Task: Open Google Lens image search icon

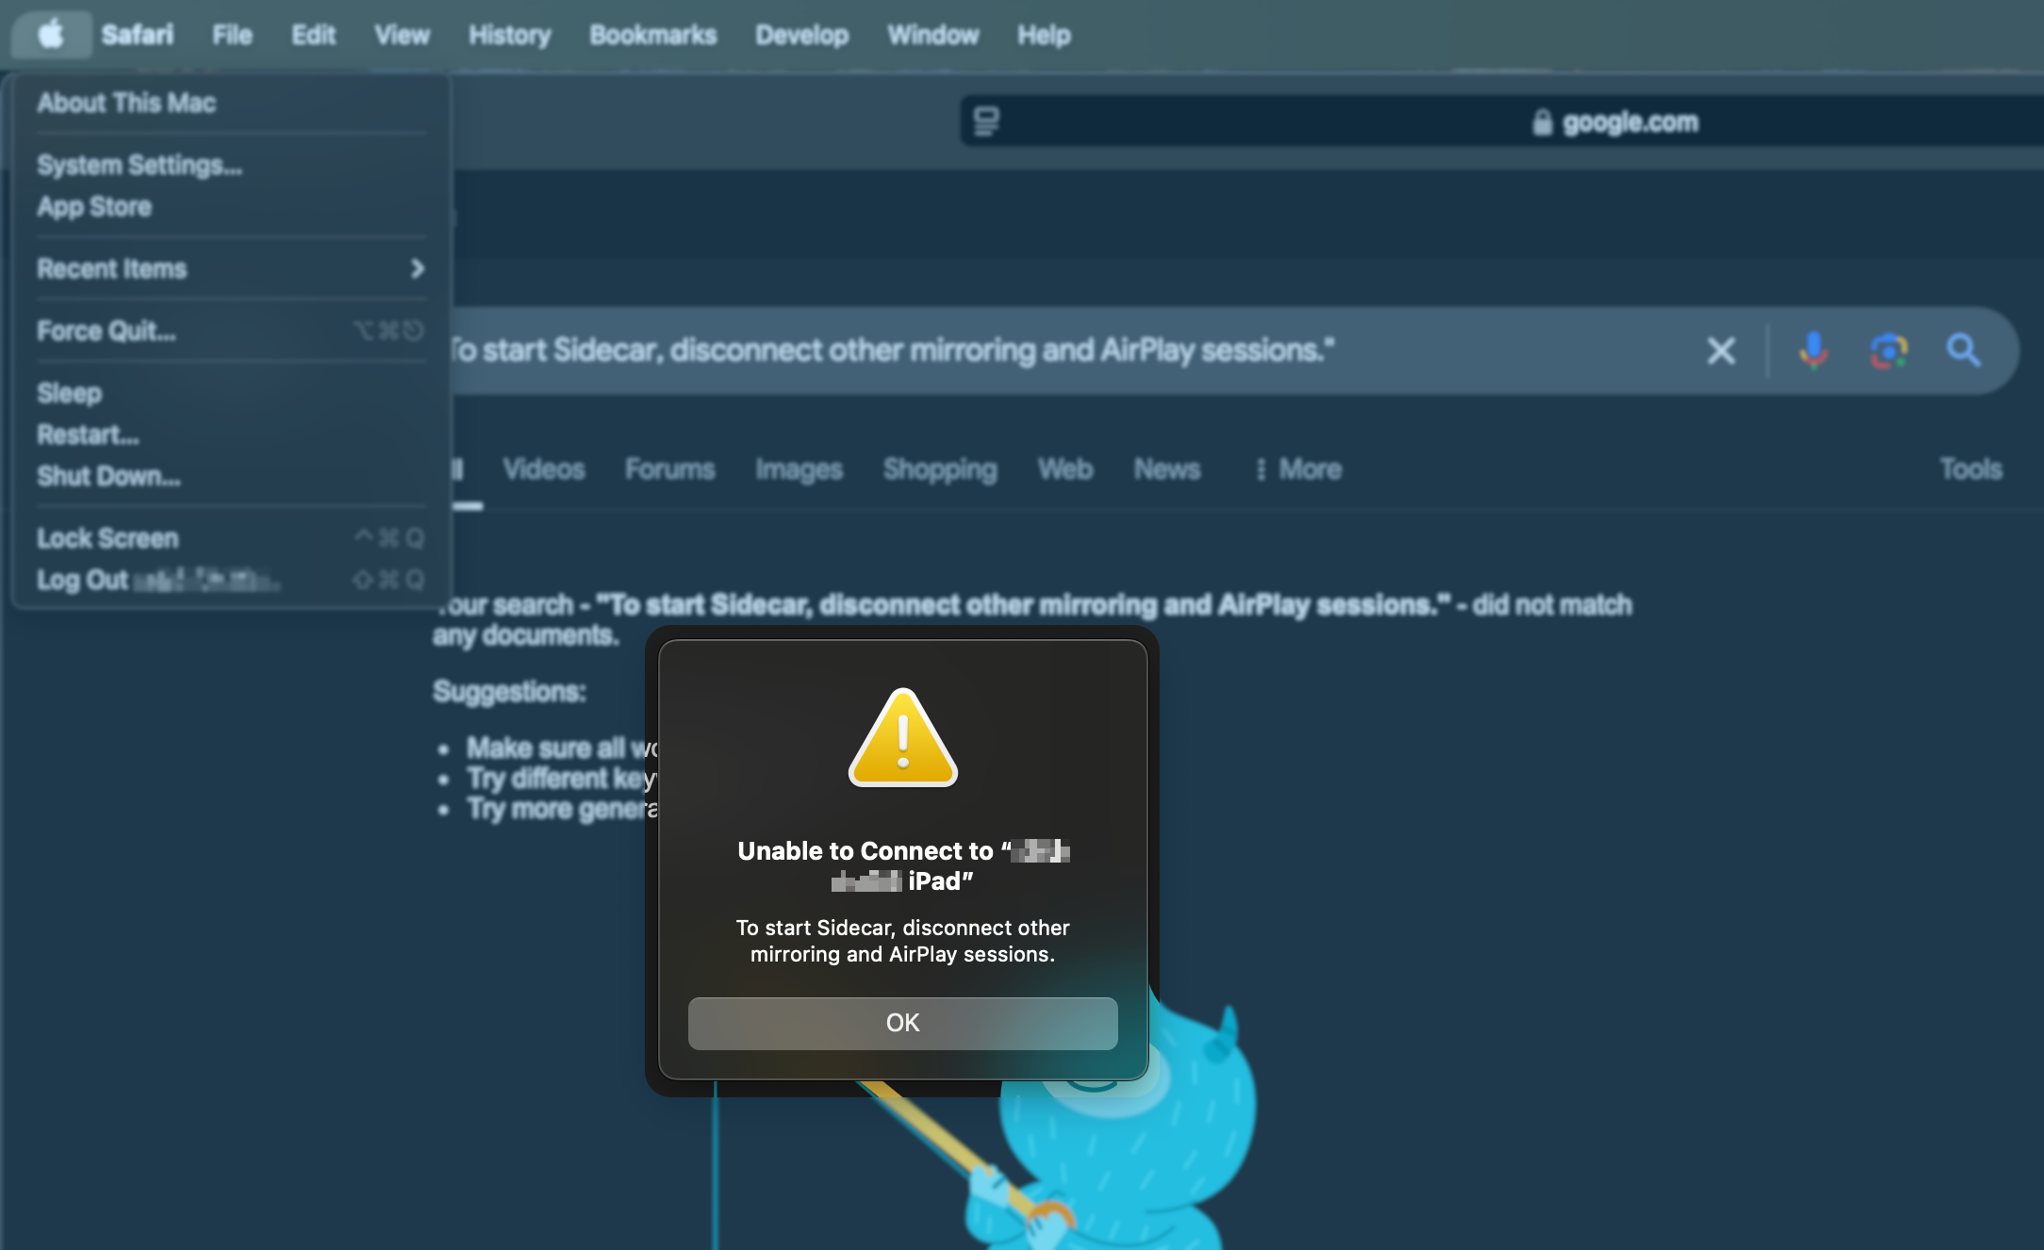Action: [x=1888, y=351]
